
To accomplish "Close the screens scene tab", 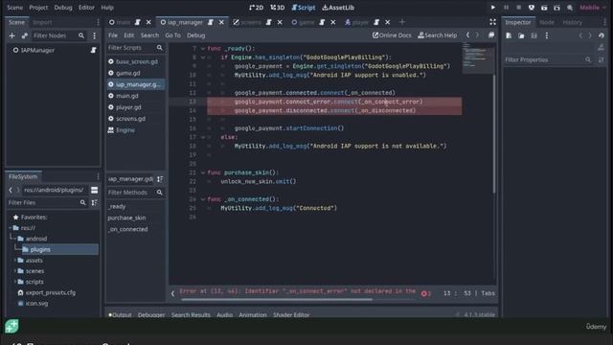I will [280, 22].
